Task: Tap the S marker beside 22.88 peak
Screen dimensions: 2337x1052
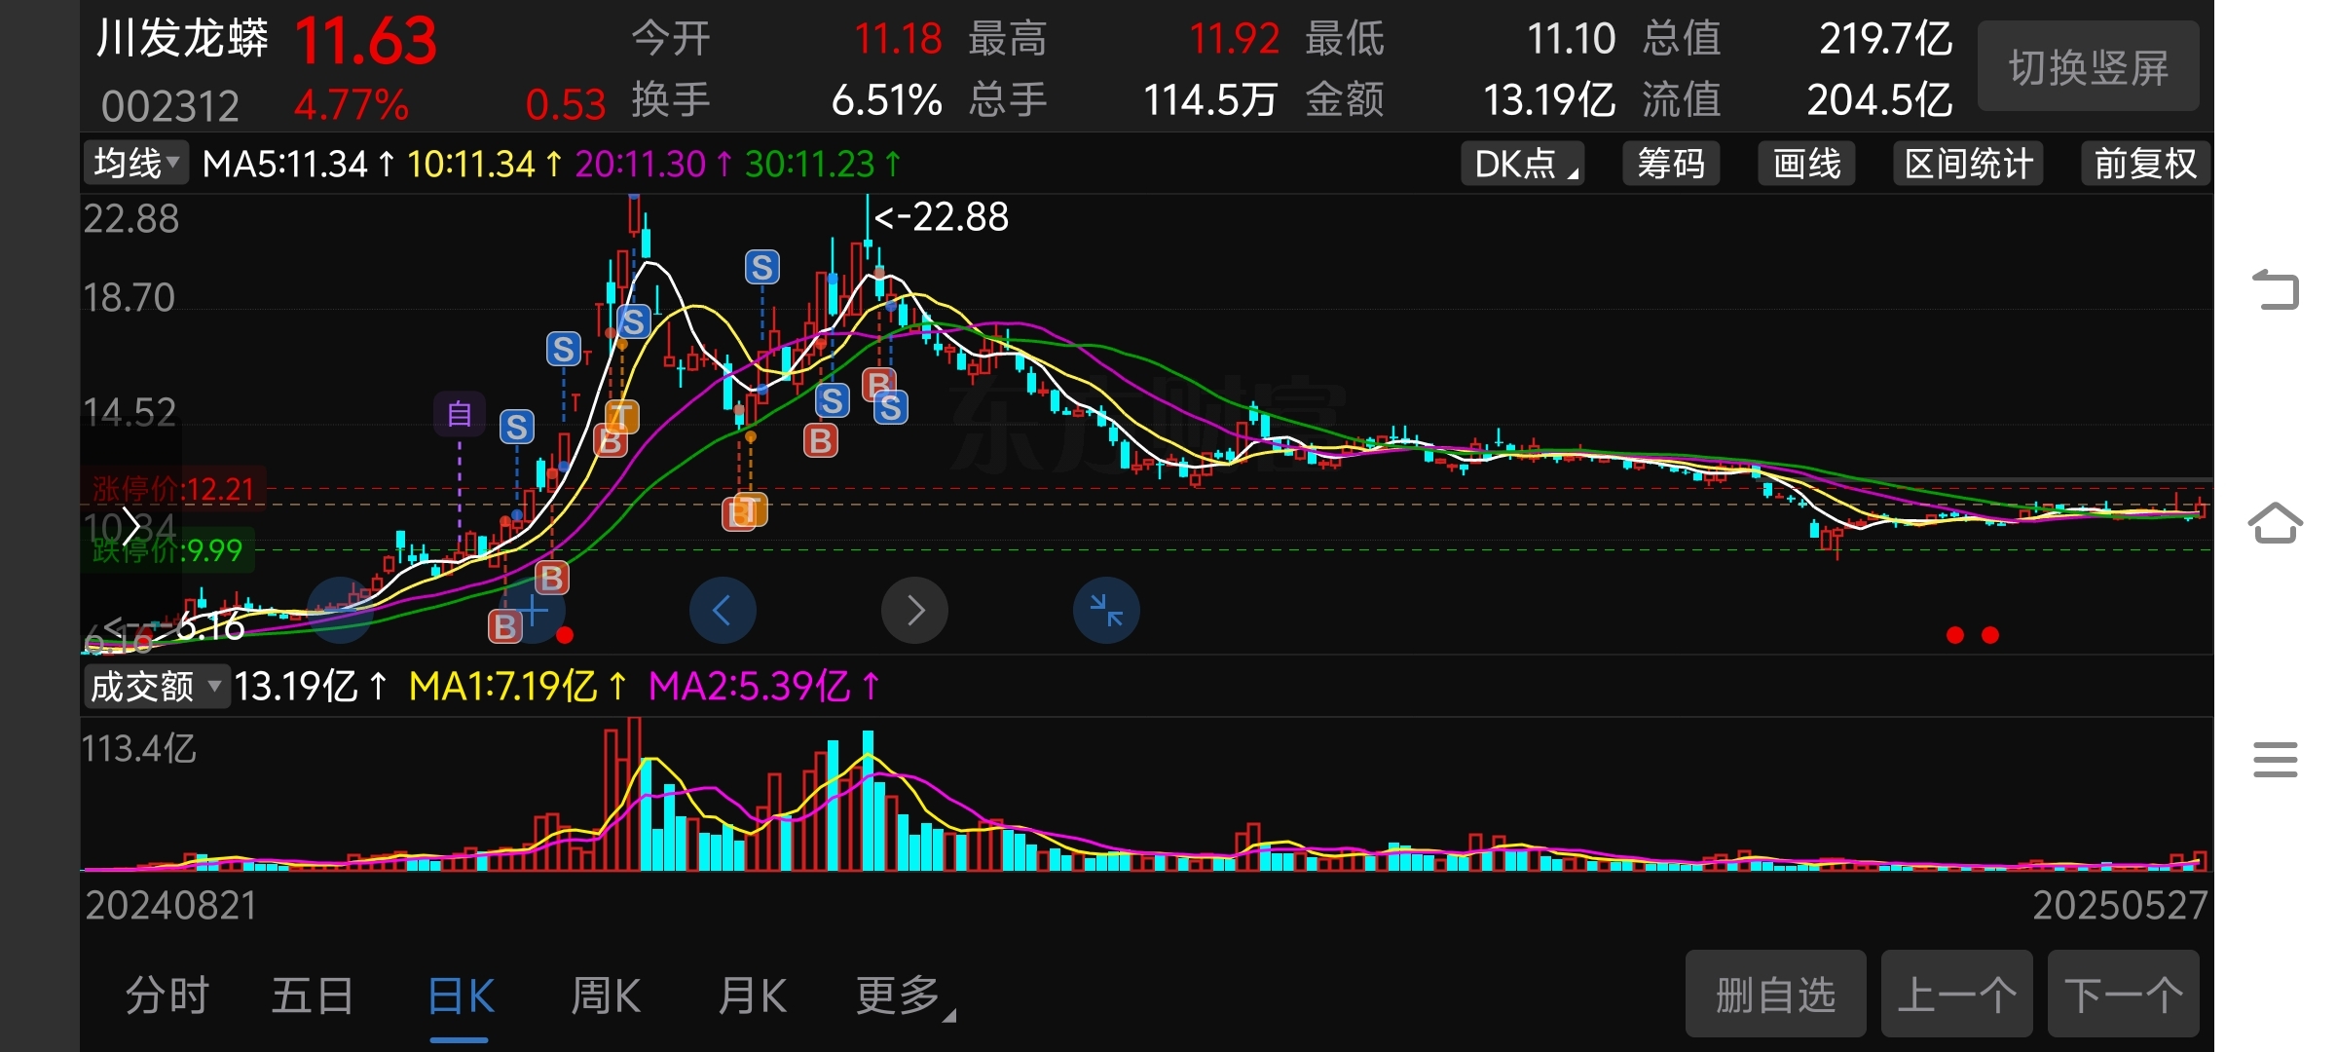Action: pyautogui.click(x=762, y=267)
